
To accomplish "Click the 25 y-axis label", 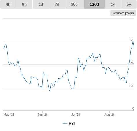I will coord(132,86).
